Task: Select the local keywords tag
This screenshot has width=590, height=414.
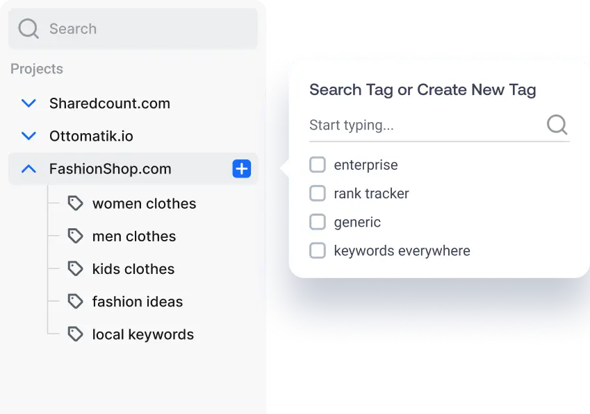Action: [142, 334]
